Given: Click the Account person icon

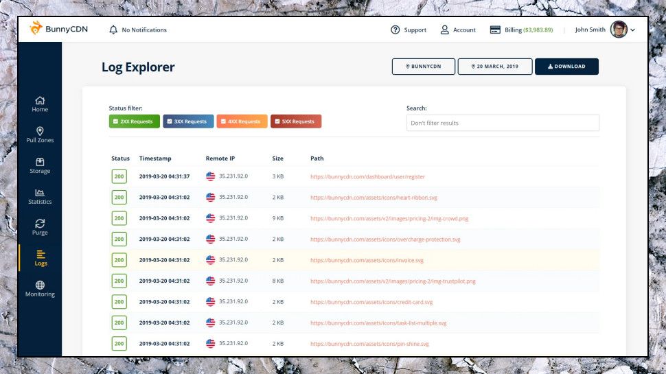Looking at the screenshot, I should pos(444,30).
